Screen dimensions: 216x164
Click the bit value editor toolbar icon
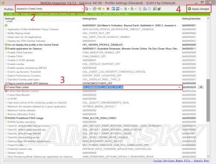155,9
